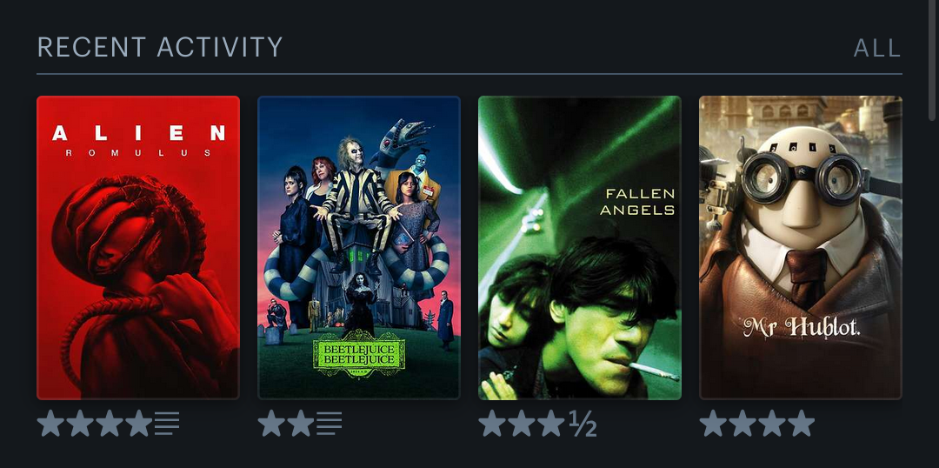Click fourth star under Alien Romulus
Viewport: 939px width, 468px height.
[139, 424]
